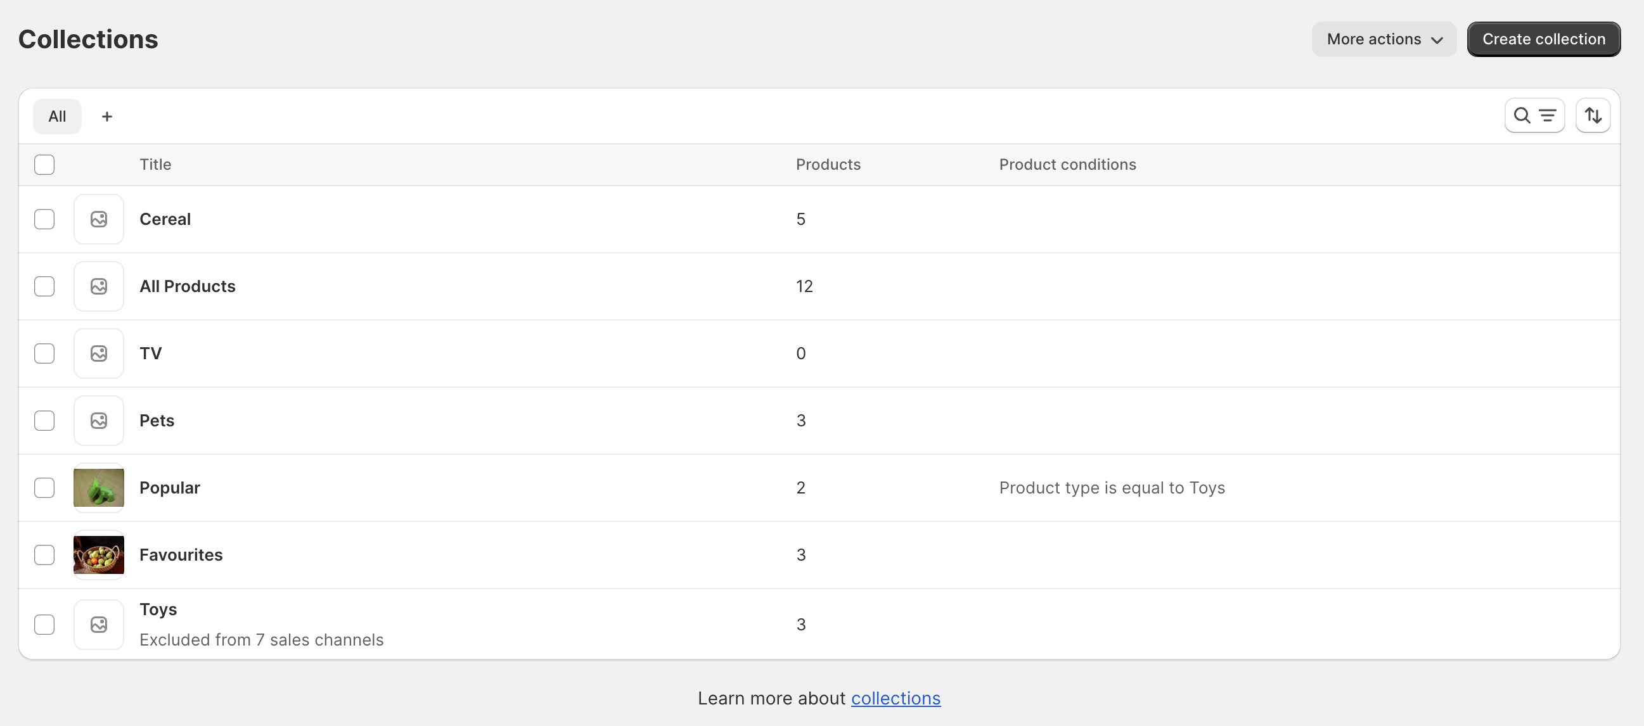Viewport: 1644px width, 726px height.
Task: Click the Cereal placeholder image icon
Action: tap(98, 219)
